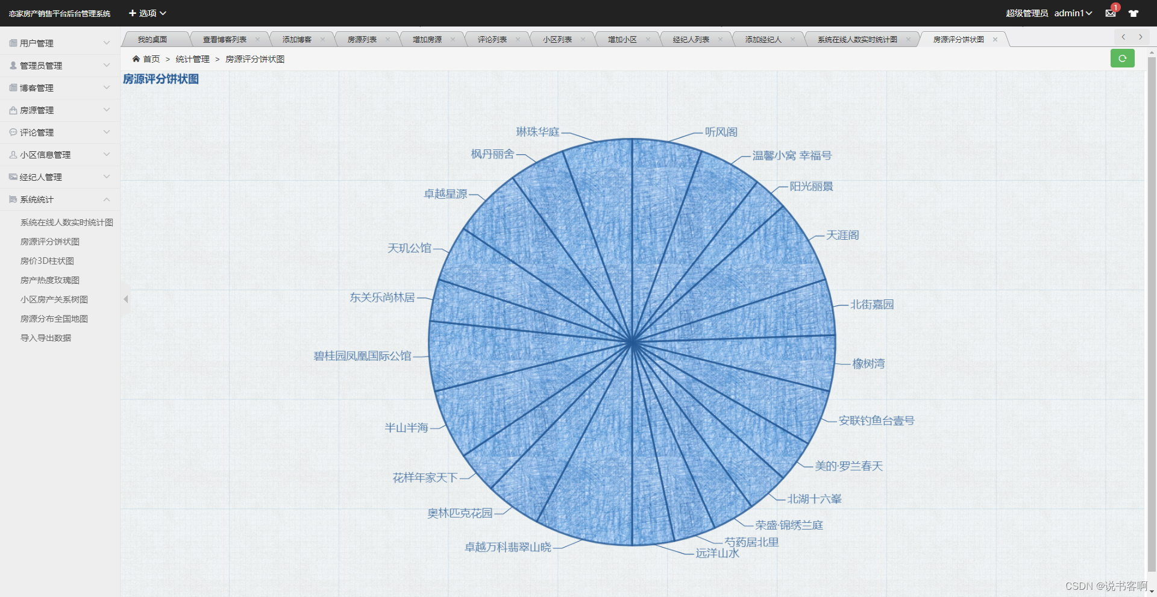Close the 经纪人列表 tab
Viewport: 1157px width, 597px height.
[x=720, y=40]
